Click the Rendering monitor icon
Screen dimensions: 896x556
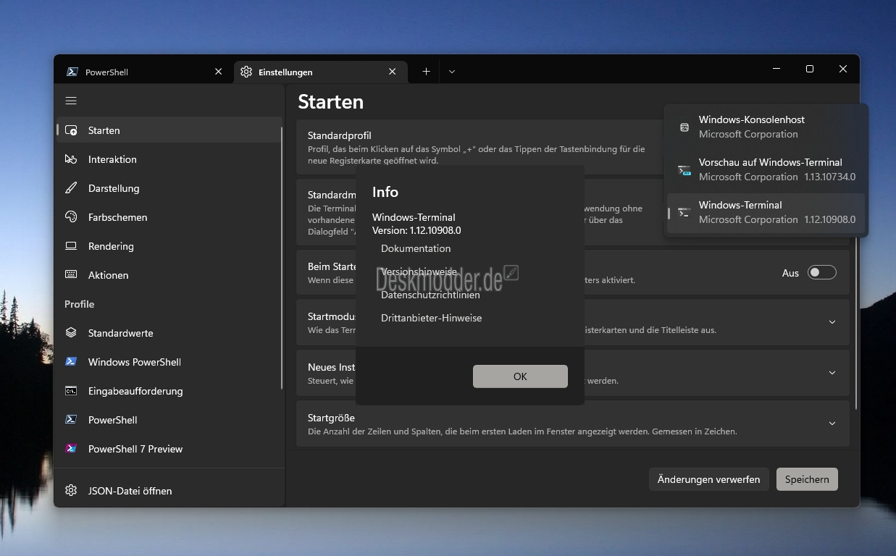[71, 246]
